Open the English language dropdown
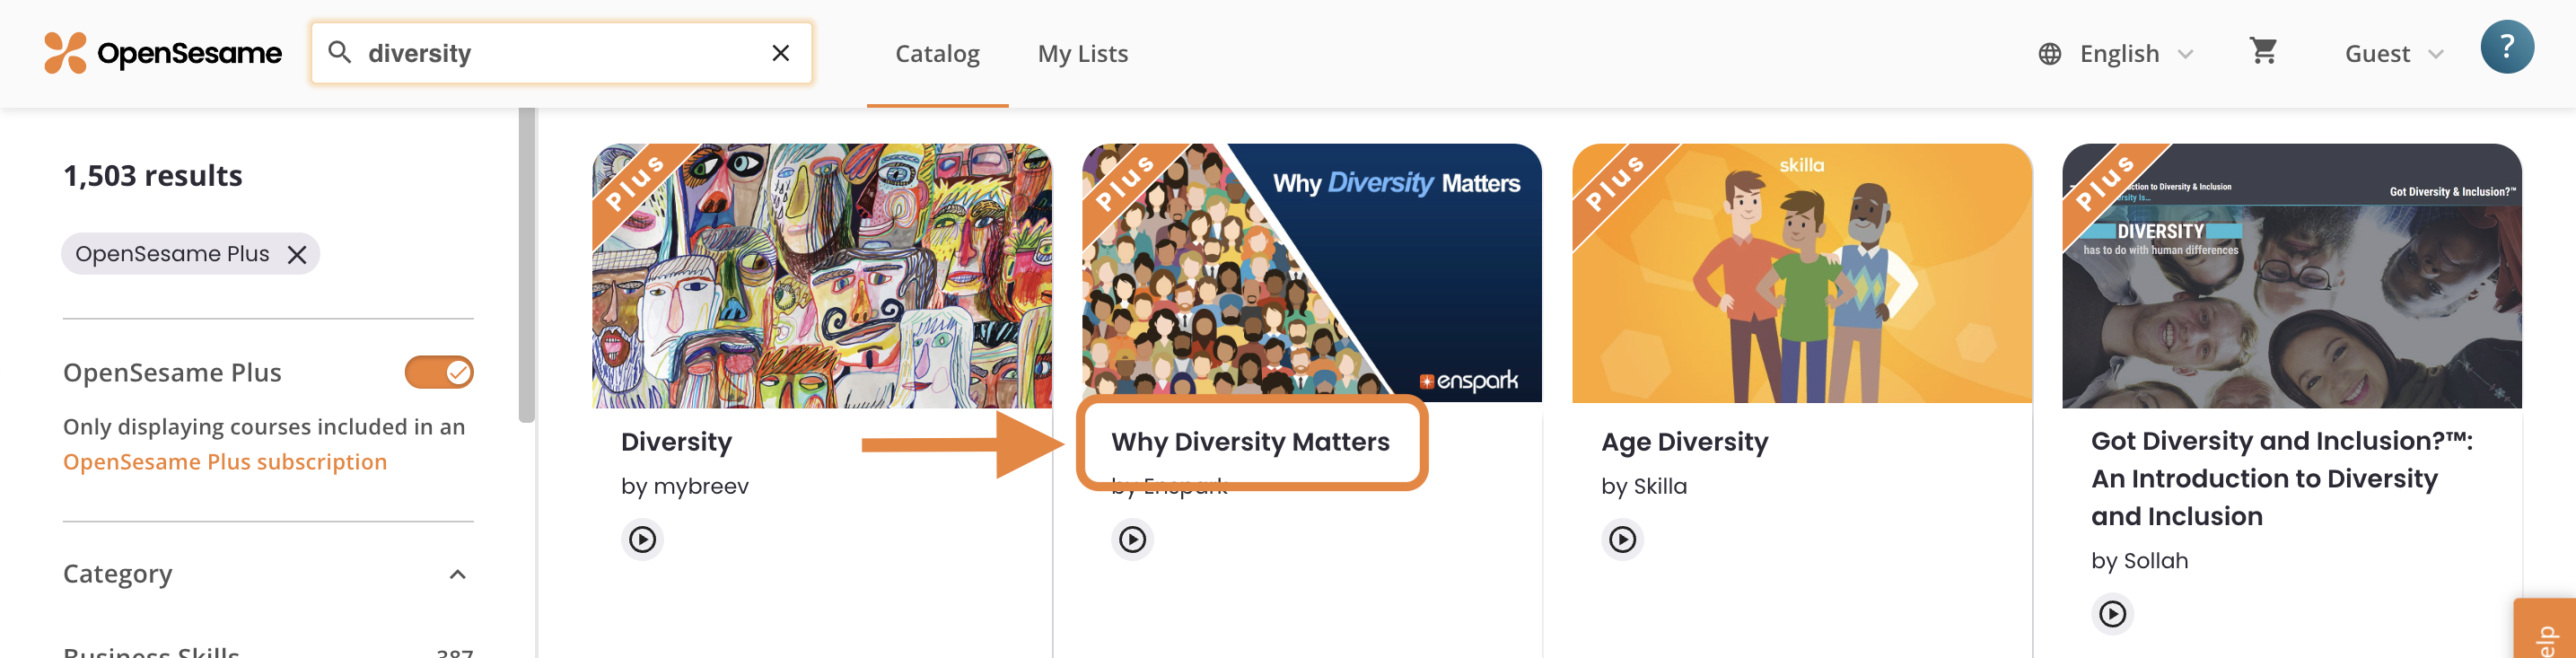Screen dimensions: 2576x658 coord(2116,54)
